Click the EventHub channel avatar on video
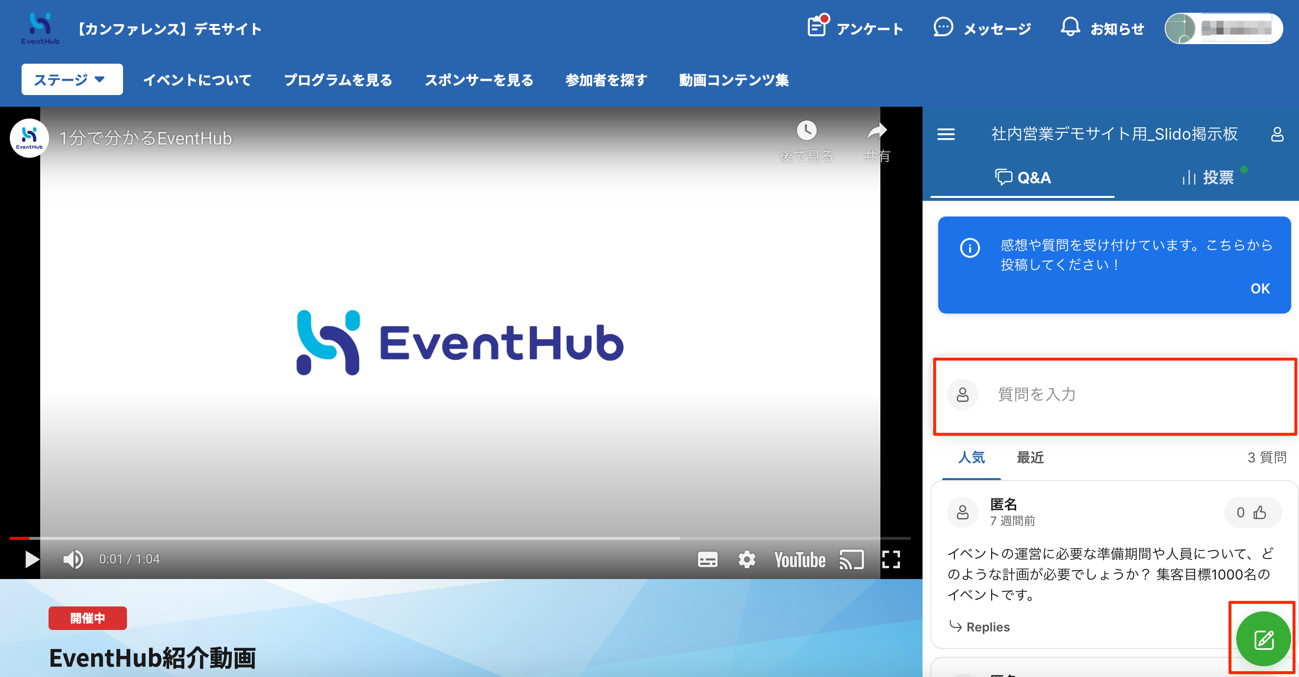 click(x=29, y=138)
